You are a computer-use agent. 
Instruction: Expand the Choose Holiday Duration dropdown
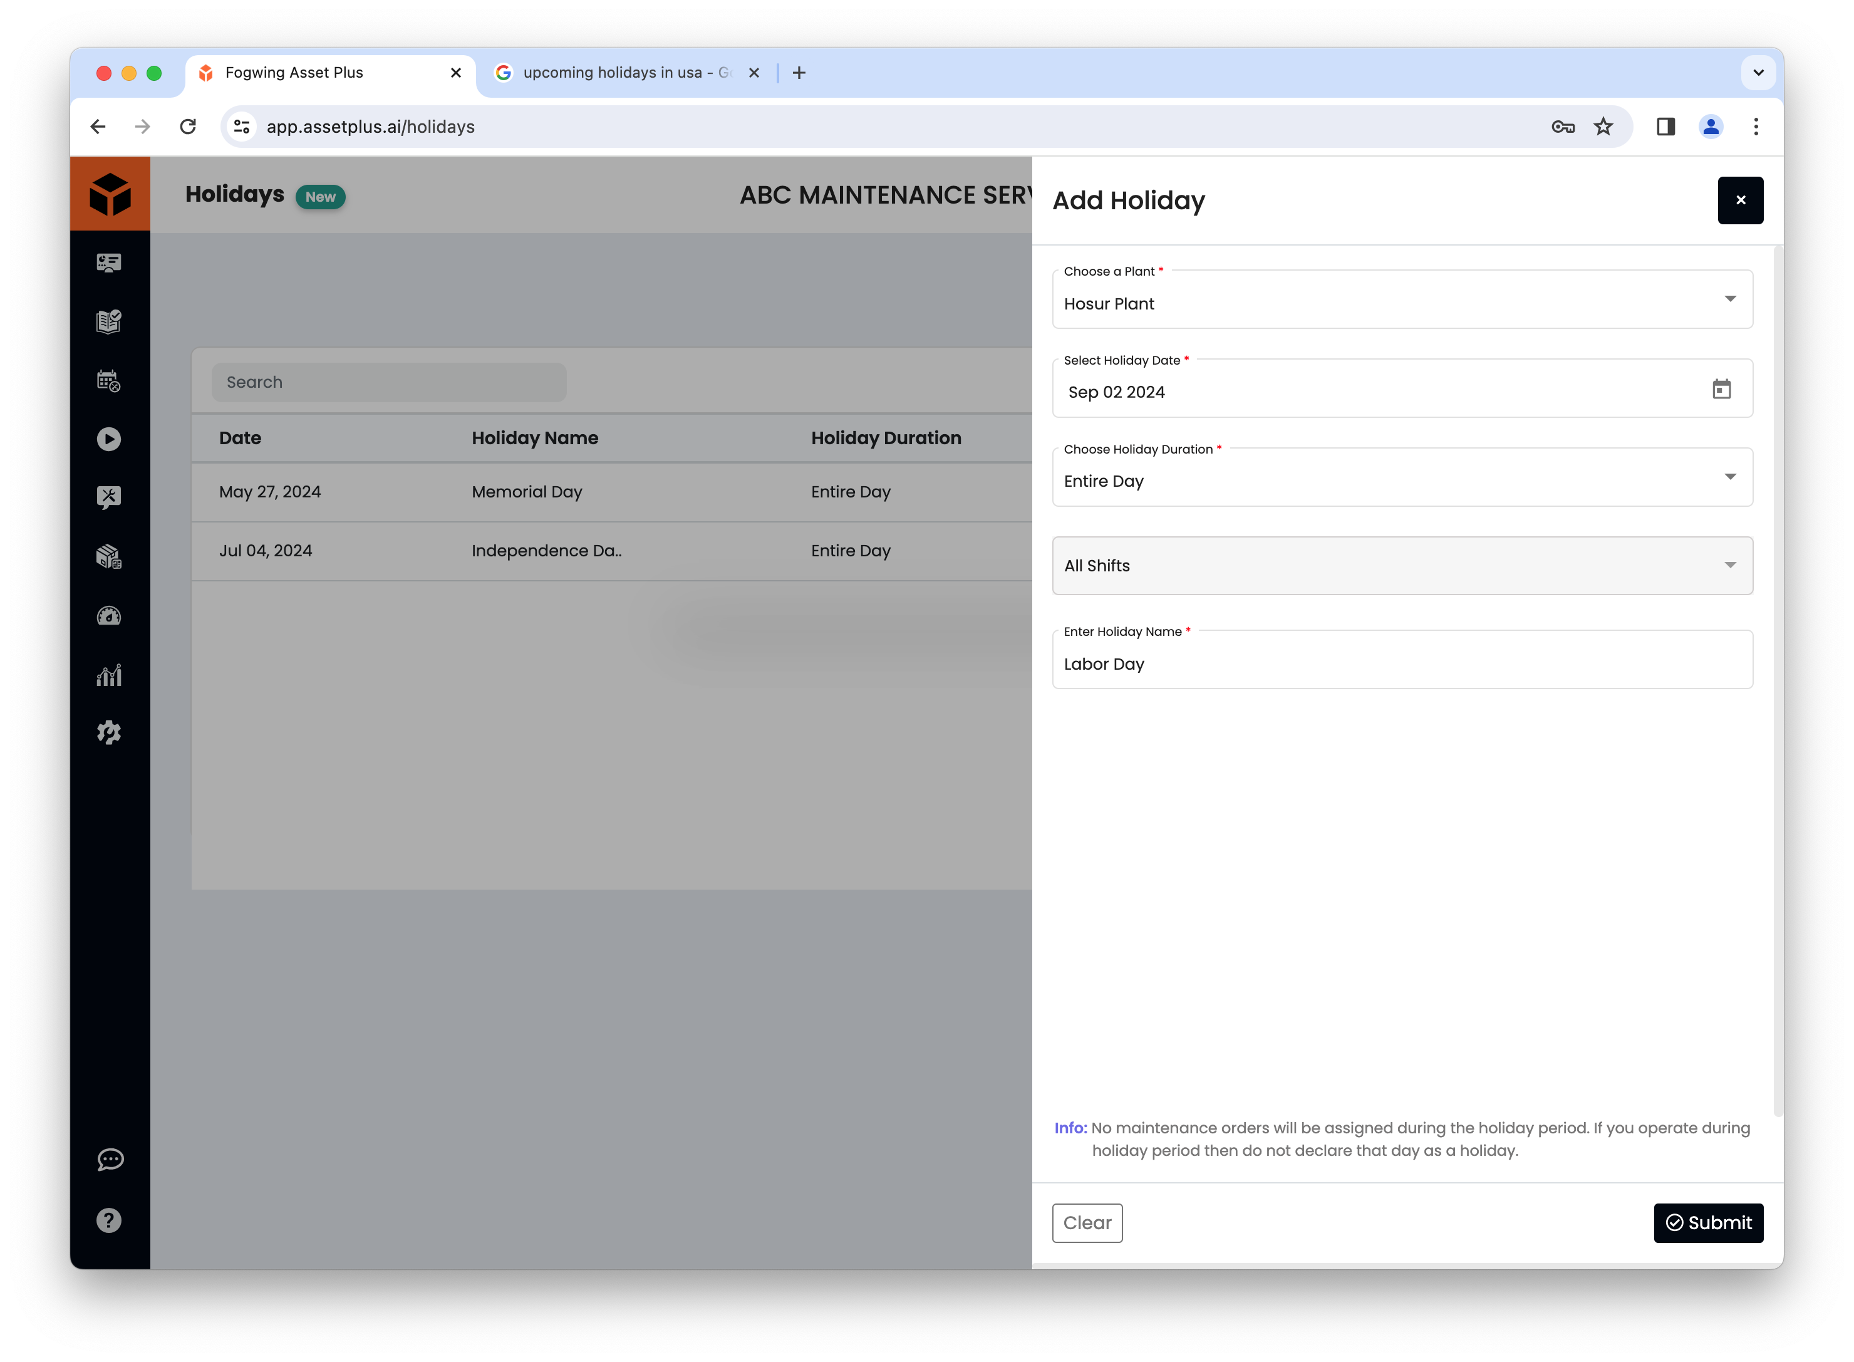(1730, 479)
